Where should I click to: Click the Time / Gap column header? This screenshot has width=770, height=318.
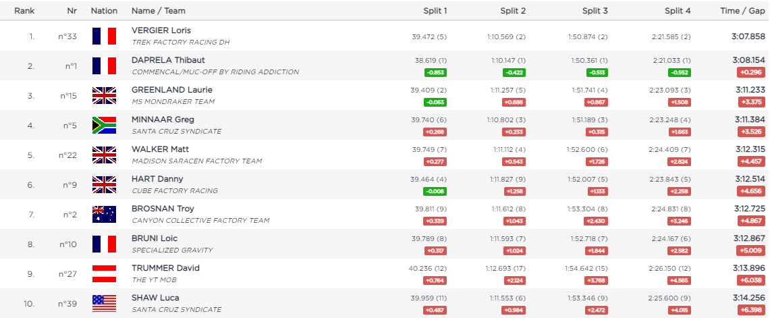coord(742,11)
